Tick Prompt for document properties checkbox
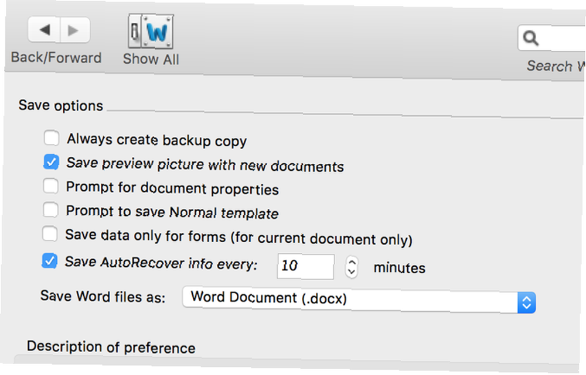This screenshot has width=586, height=375. tap(51, 186)
